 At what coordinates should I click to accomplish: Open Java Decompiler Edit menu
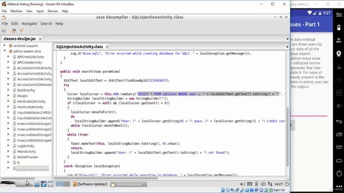(15, 24)
